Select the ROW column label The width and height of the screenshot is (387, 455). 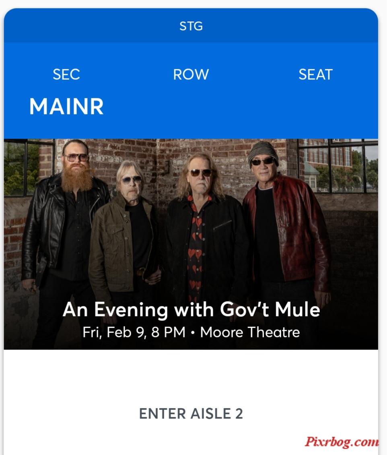pos(191,75)
